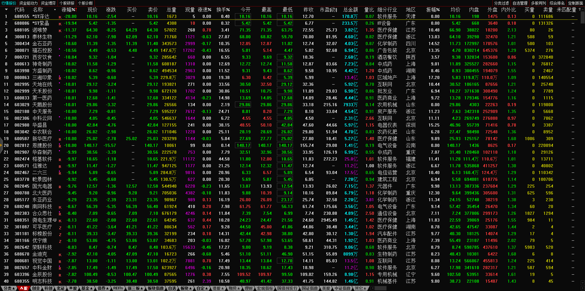This screenshot has width=585, height=291.
Task: Open 自选管理 in the top-right toolbar
Action: click(520, 3)
